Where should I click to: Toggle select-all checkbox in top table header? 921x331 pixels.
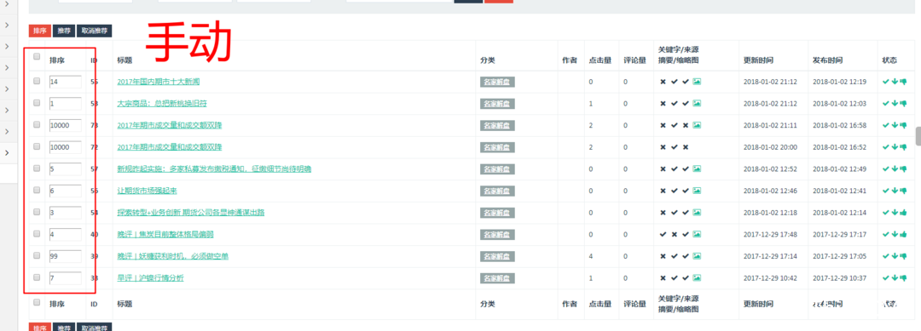37,56
